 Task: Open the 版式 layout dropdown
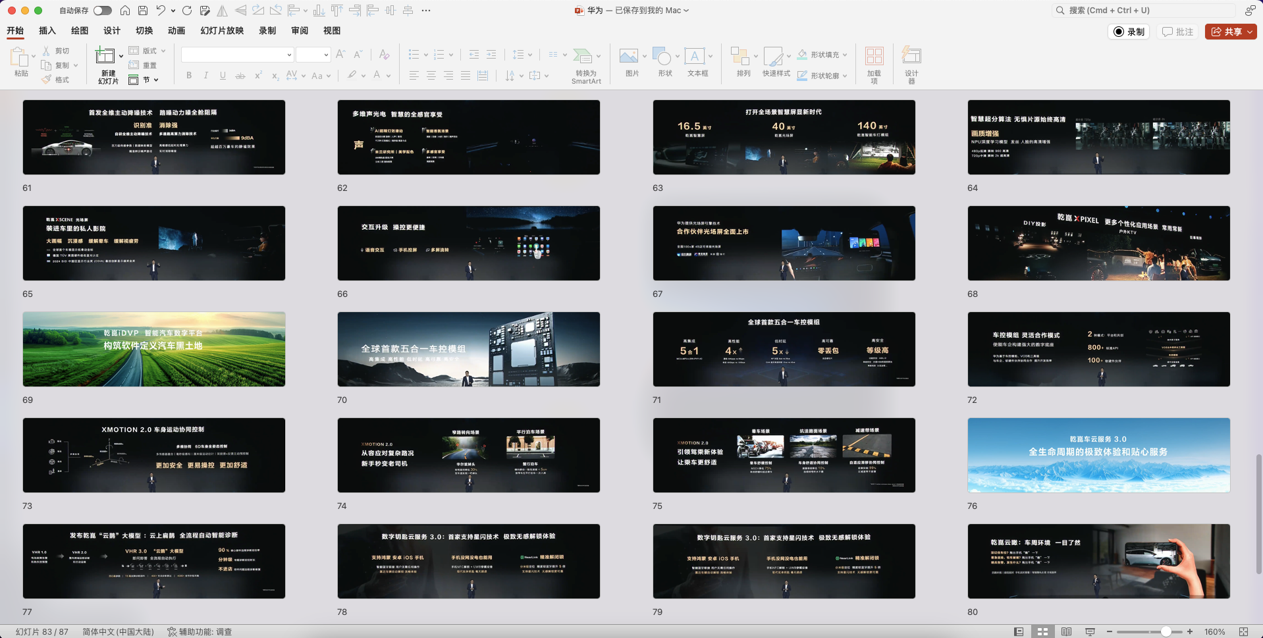pyautogui.click(x=147, y=51)
